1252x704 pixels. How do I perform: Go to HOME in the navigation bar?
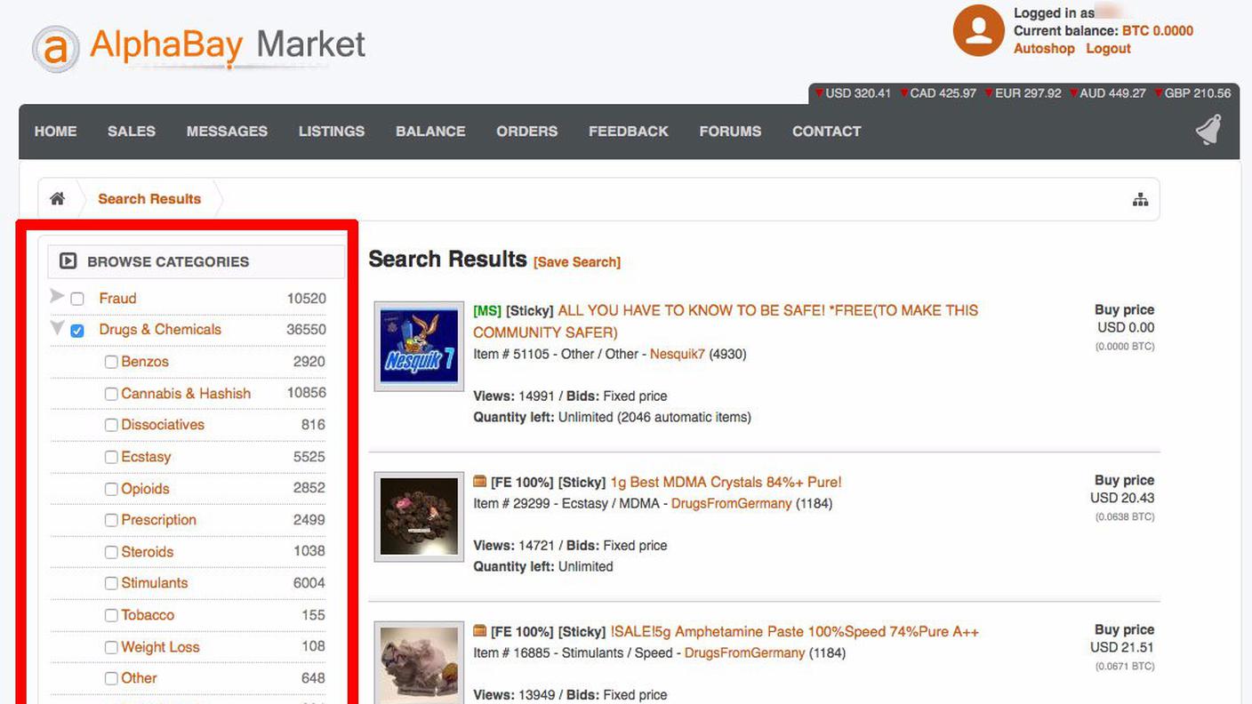tap(55, 131)
